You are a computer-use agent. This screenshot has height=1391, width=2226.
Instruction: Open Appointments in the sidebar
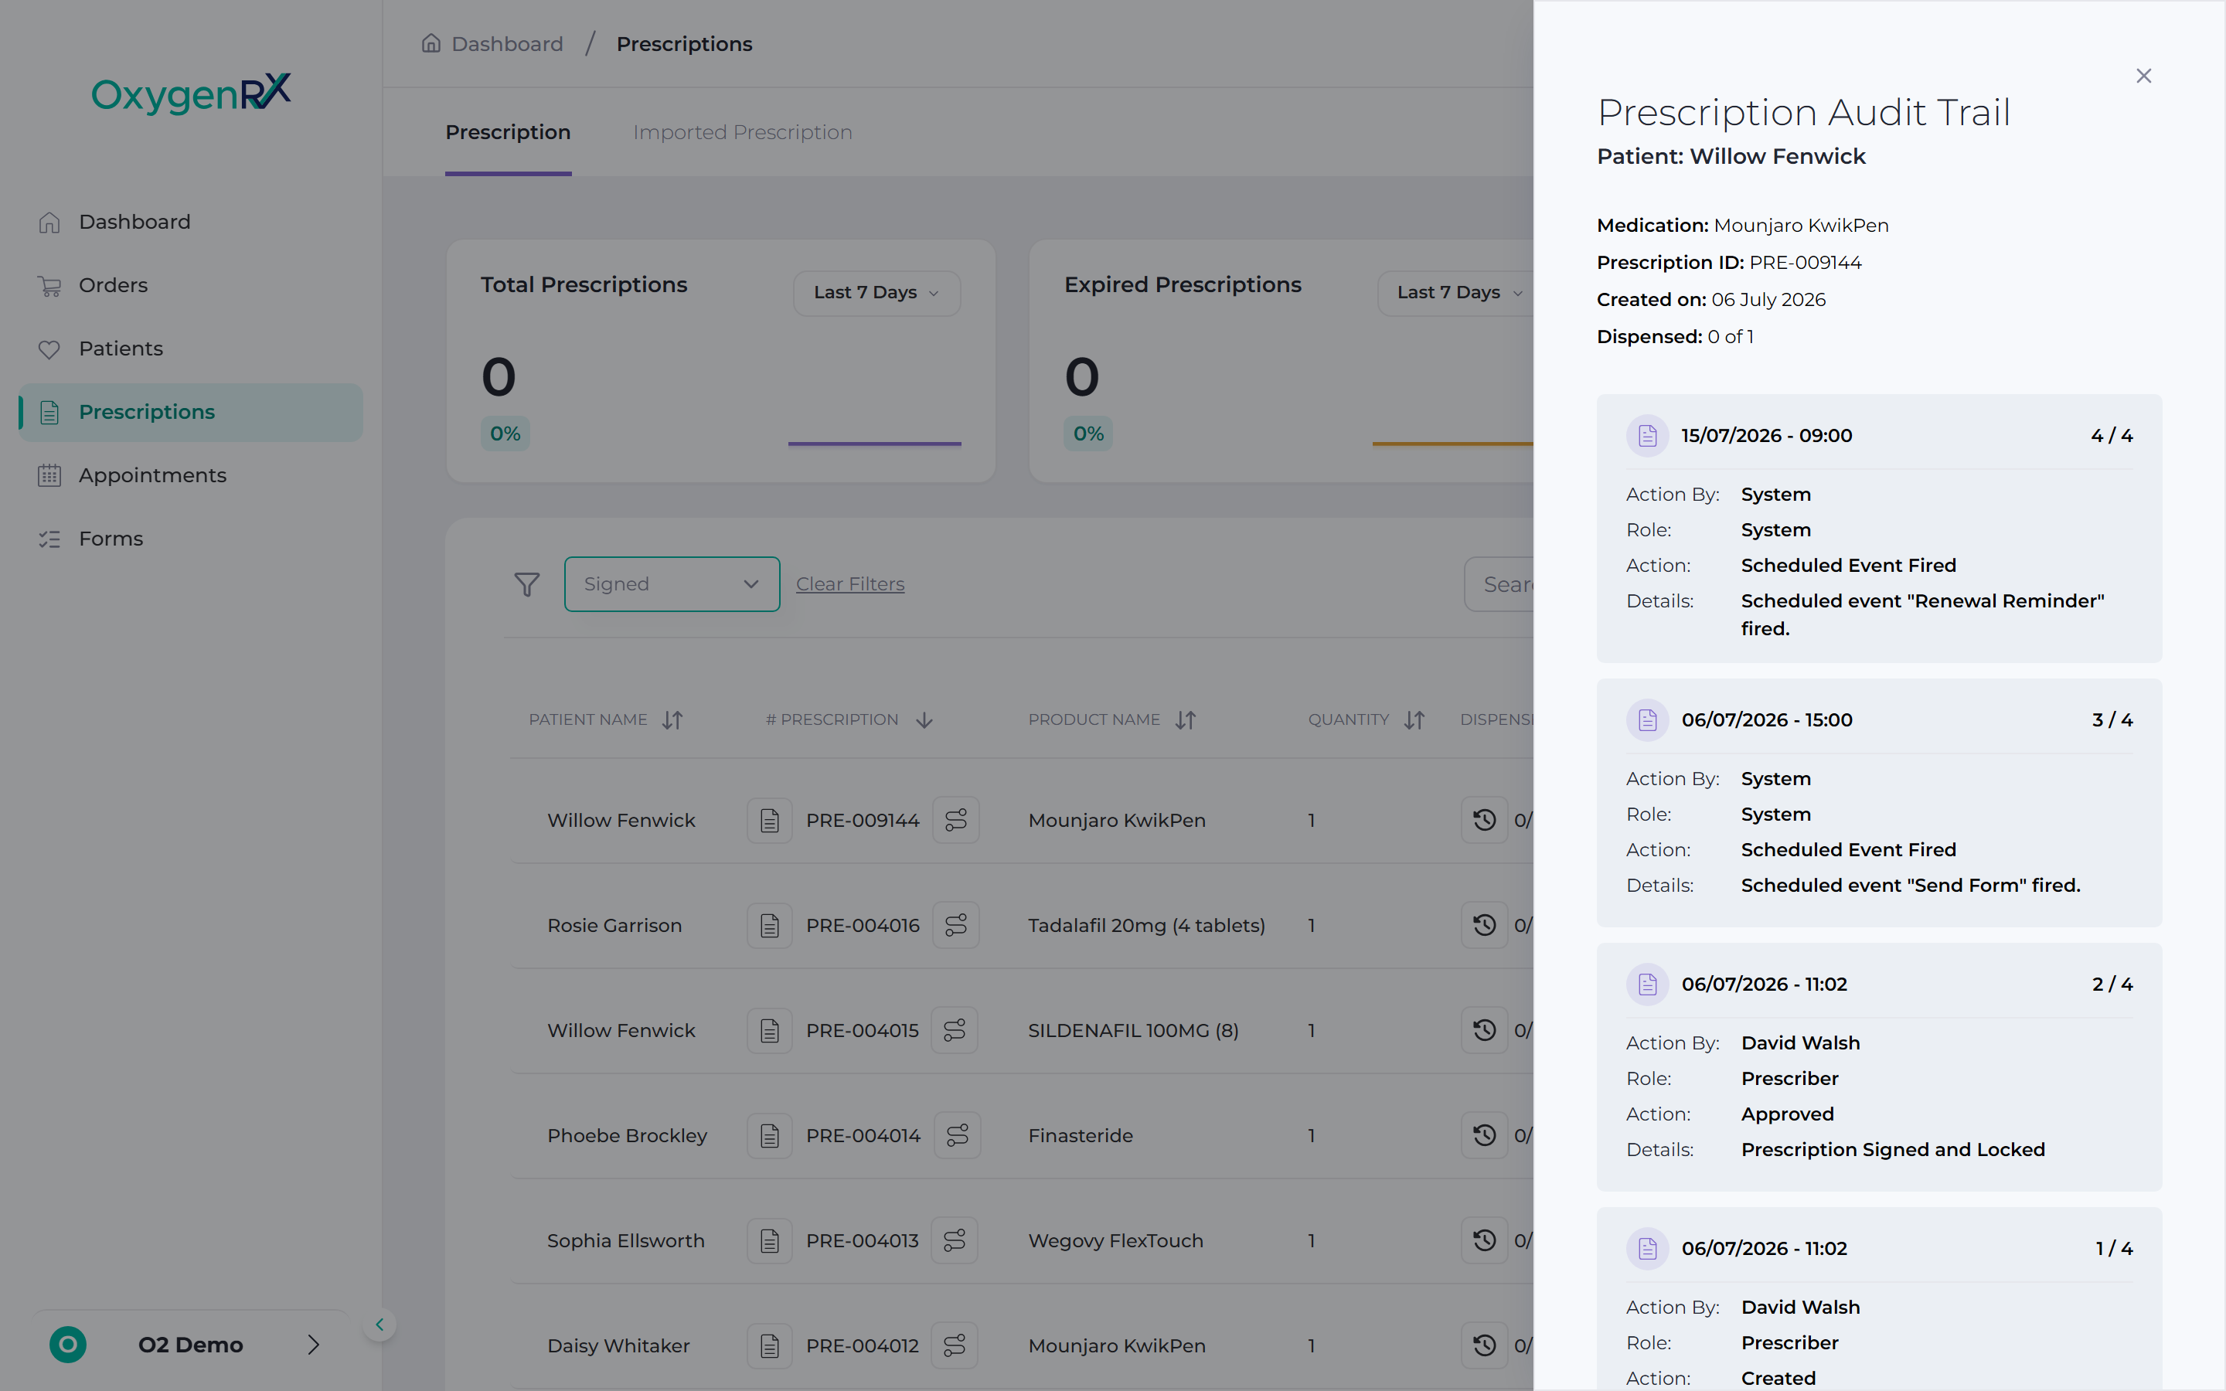[190, 475]
